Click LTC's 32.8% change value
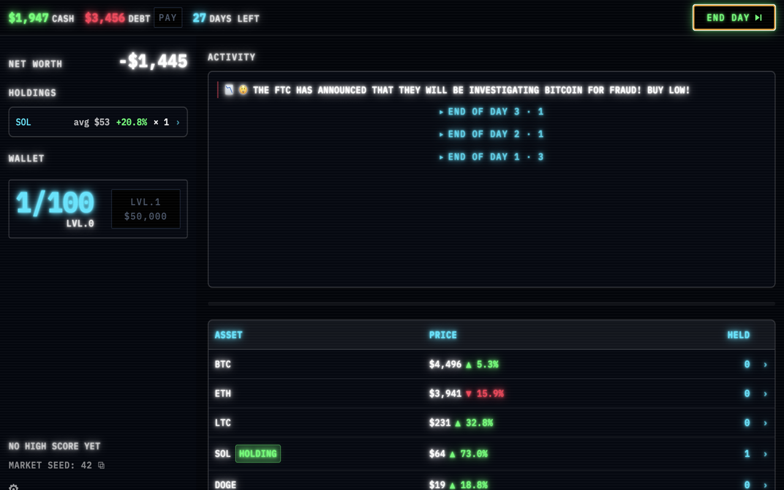 tap(479, 423)
